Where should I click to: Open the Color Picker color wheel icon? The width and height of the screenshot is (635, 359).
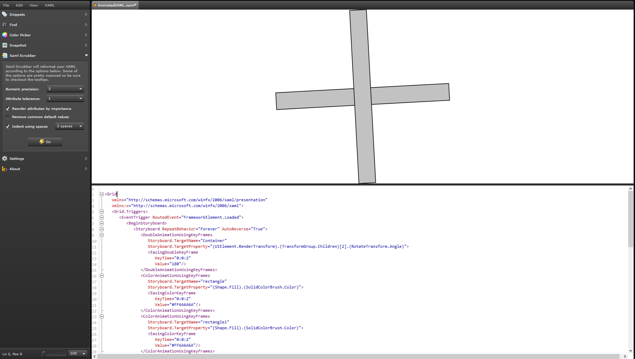pyautogui.click(x=5, y=35)
